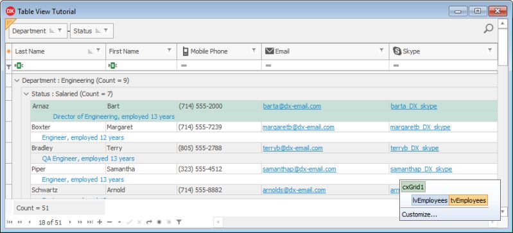Screen dimensions: 513x233
Task: Collapse the Status : Salaried group
Action: pos(26,94)
